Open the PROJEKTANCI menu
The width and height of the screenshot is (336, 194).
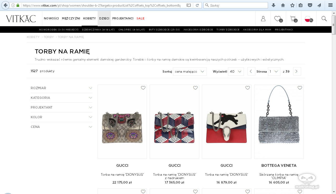point(123,19)
